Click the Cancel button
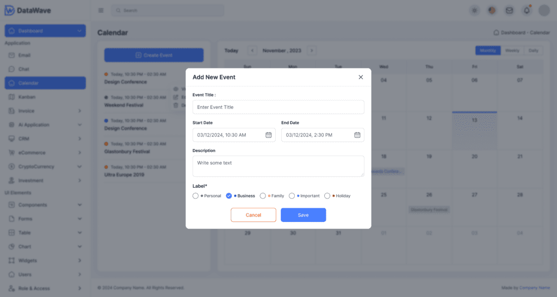The width and height of the screenshot is (557, 297). pos(253,215)
